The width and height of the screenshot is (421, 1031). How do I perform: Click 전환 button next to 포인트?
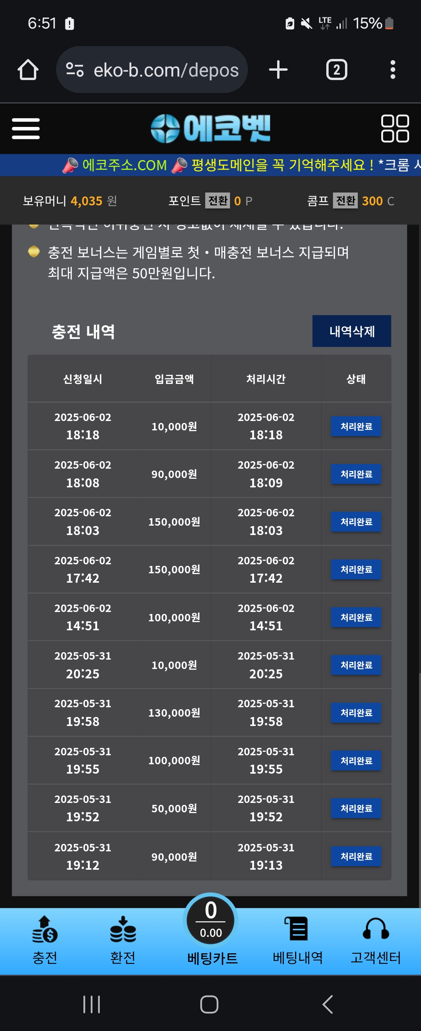218,200
